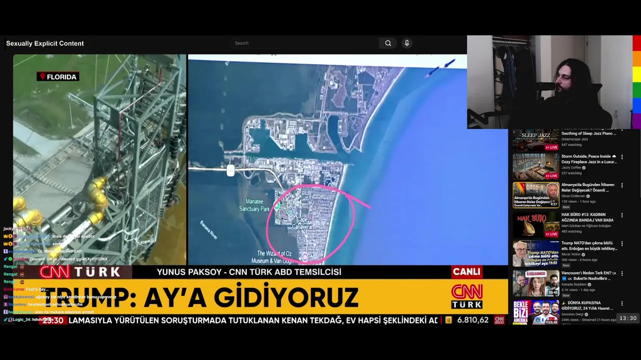
Task: Open 'Almanya'da Bugünden İtibaren Neler Değişecek' title
Action: [x=588, y=187]
